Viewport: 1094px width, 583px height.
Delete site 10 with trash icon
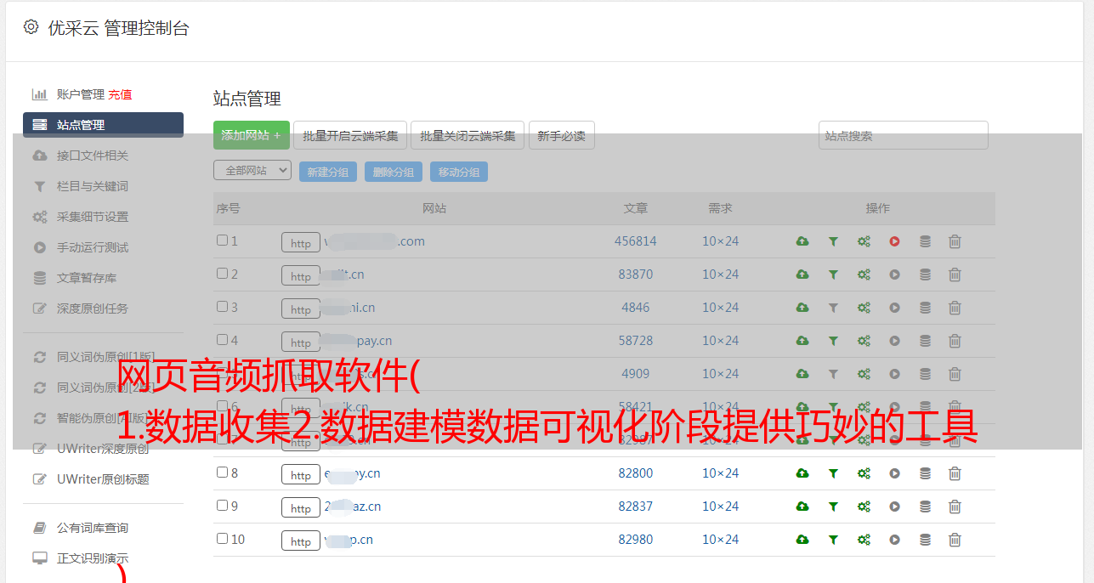tap(955, 540)
